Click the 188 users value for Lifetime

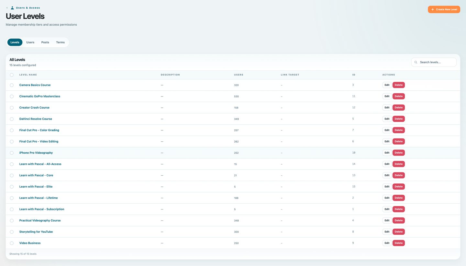[x=236, y=198]
